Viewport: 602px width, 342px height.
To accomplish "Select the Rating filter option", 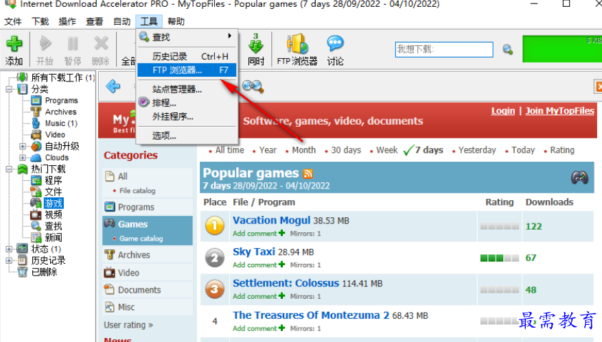I will (x=562, y=150).
